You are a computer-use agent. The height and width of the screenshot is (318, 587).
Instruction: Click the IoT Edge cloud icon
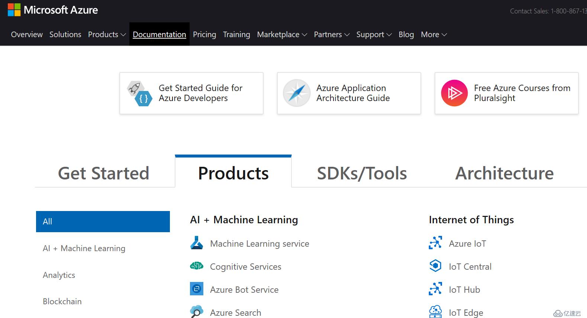(x=435, y=312)
